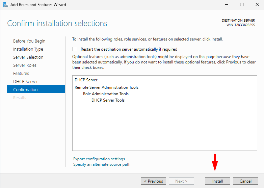
Task: Click Export configuration settings link
Action: click(x=99, y=159)
